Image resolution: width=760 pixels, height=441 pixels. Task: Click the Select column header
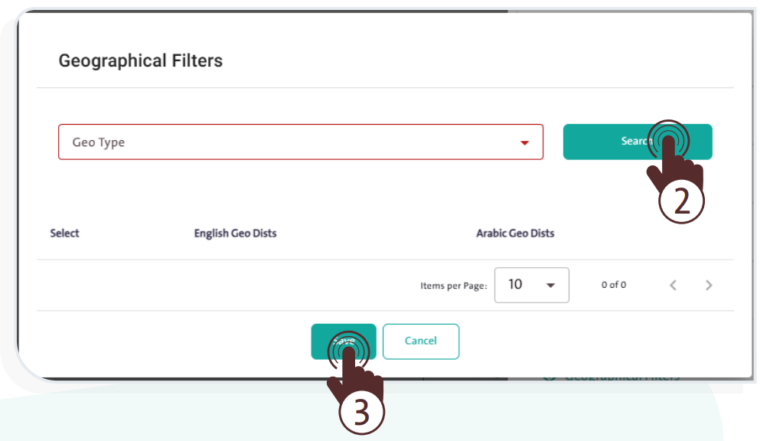[x=64, y=233]
